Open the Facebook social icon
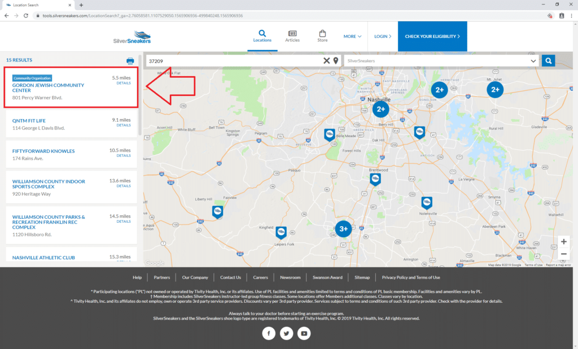 [x=269, y=333]
